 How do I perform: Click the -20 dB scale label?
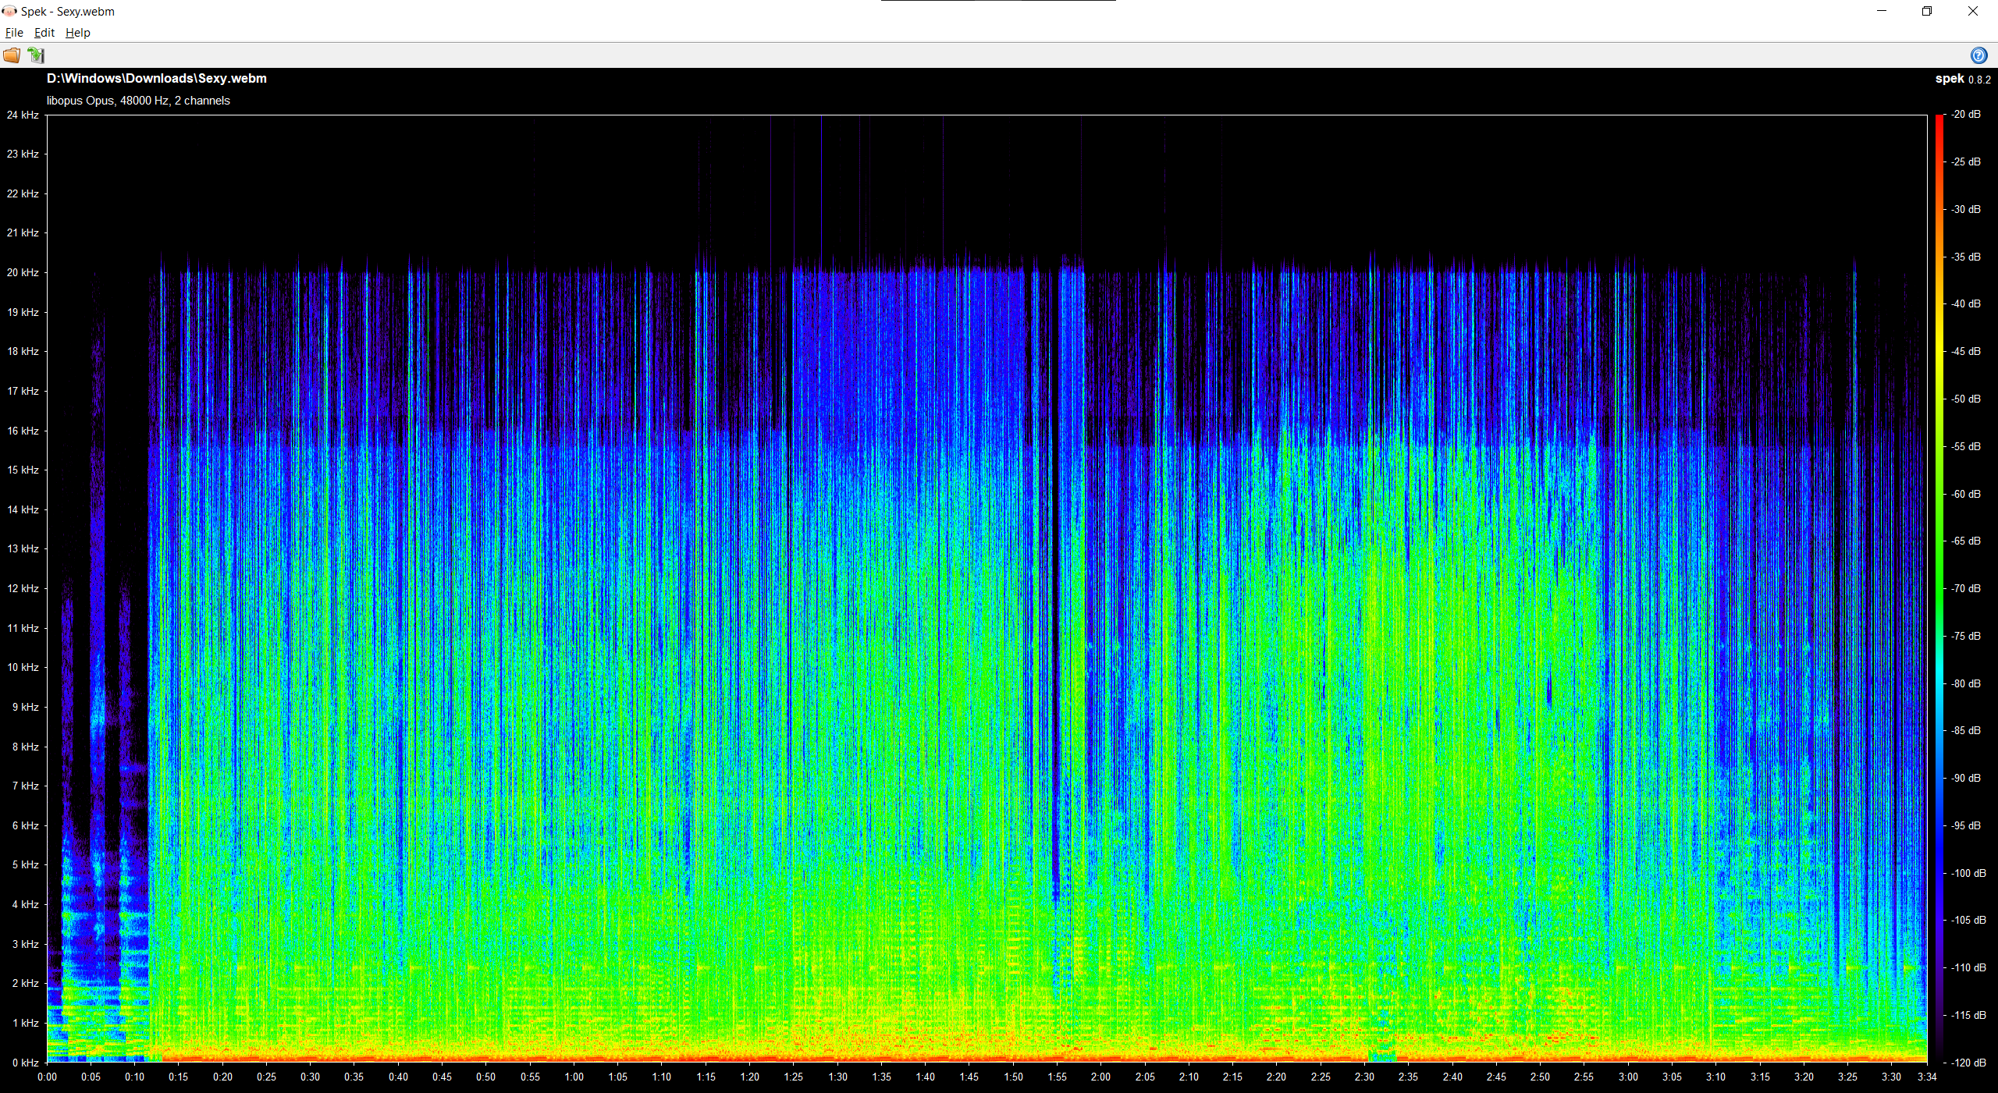coord(1966,115)
